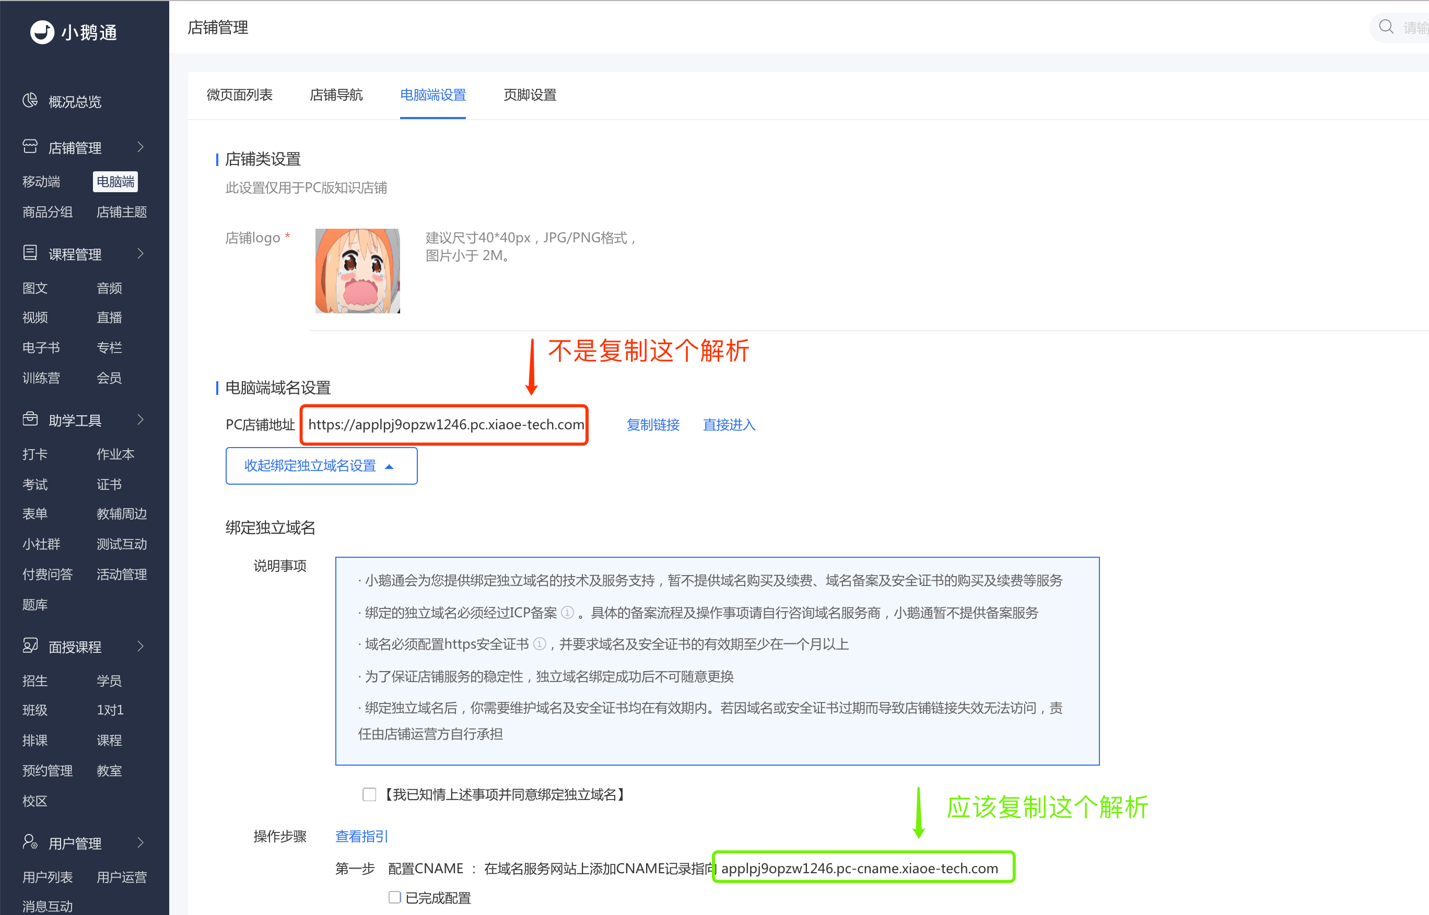
Task: Open 用户运营 in sidebar
Action: (x=122, y=877)
